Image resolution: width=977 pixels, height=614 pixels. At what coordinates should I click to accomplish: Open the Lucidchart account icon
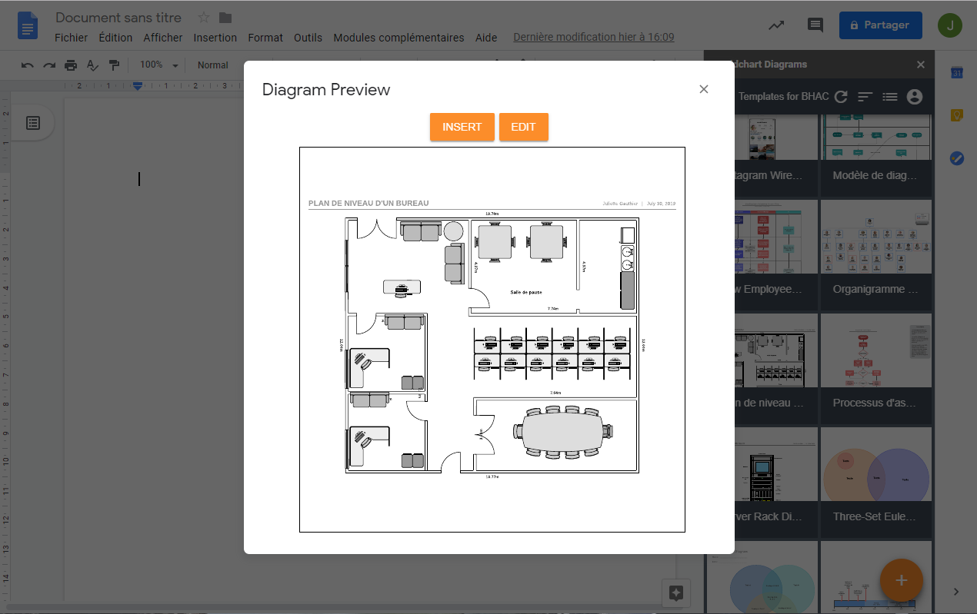click(914, 97)
